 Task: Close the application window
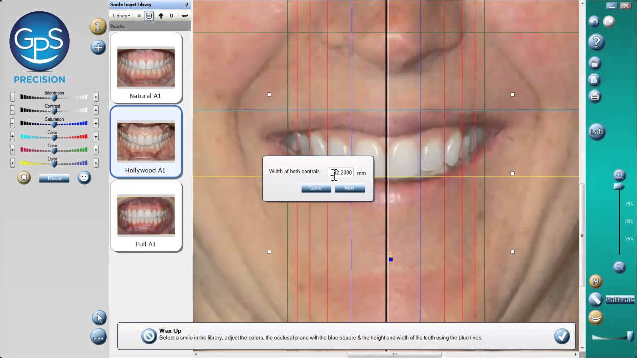[x=626, y=6]
